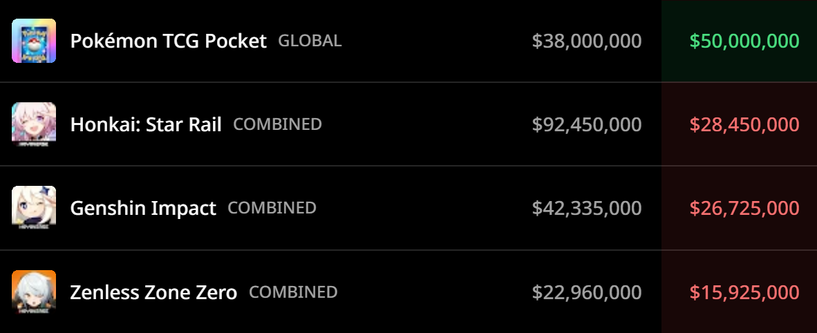Click the Honkai: Star Rail app icon
Viewport: 817px width, 333px height.
click(34, 124)
